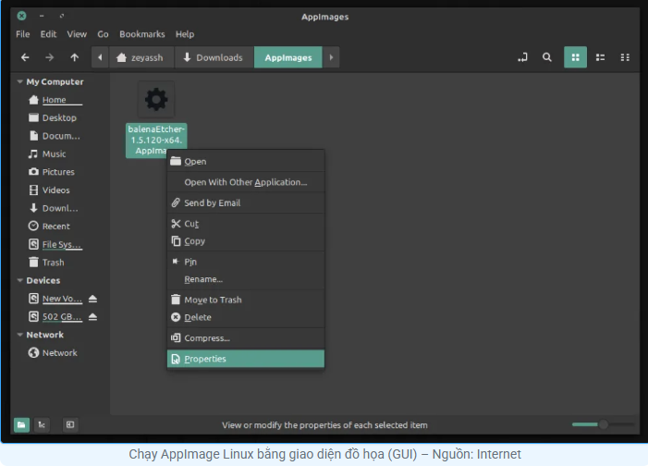Switch to icon view

[575, 57]
